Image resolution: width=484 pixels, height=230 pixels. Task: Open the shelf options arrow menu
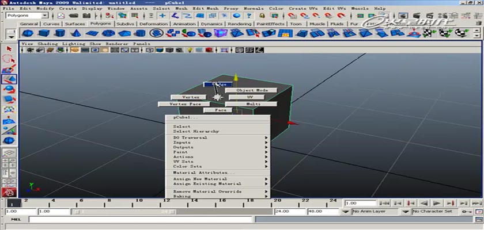12,37
